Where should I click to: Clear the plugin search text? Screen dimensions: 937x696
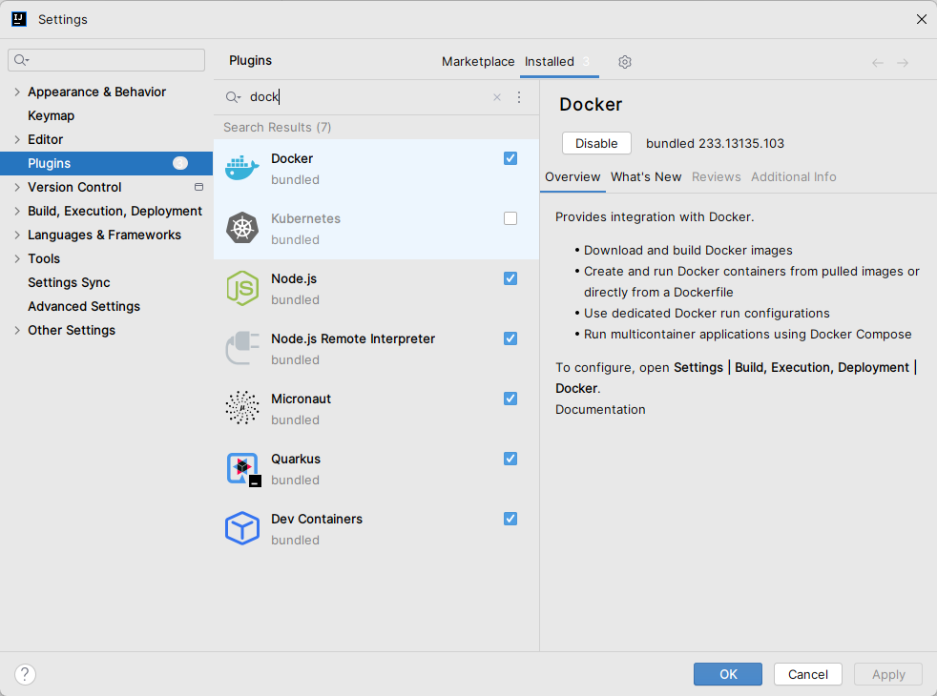497,97
